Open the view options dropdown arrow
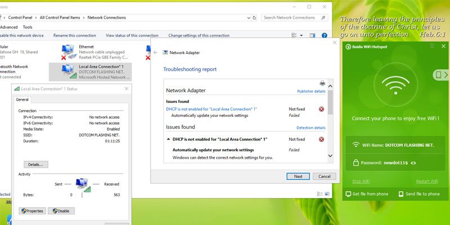450x225 pixels. [x=301, y=35]
